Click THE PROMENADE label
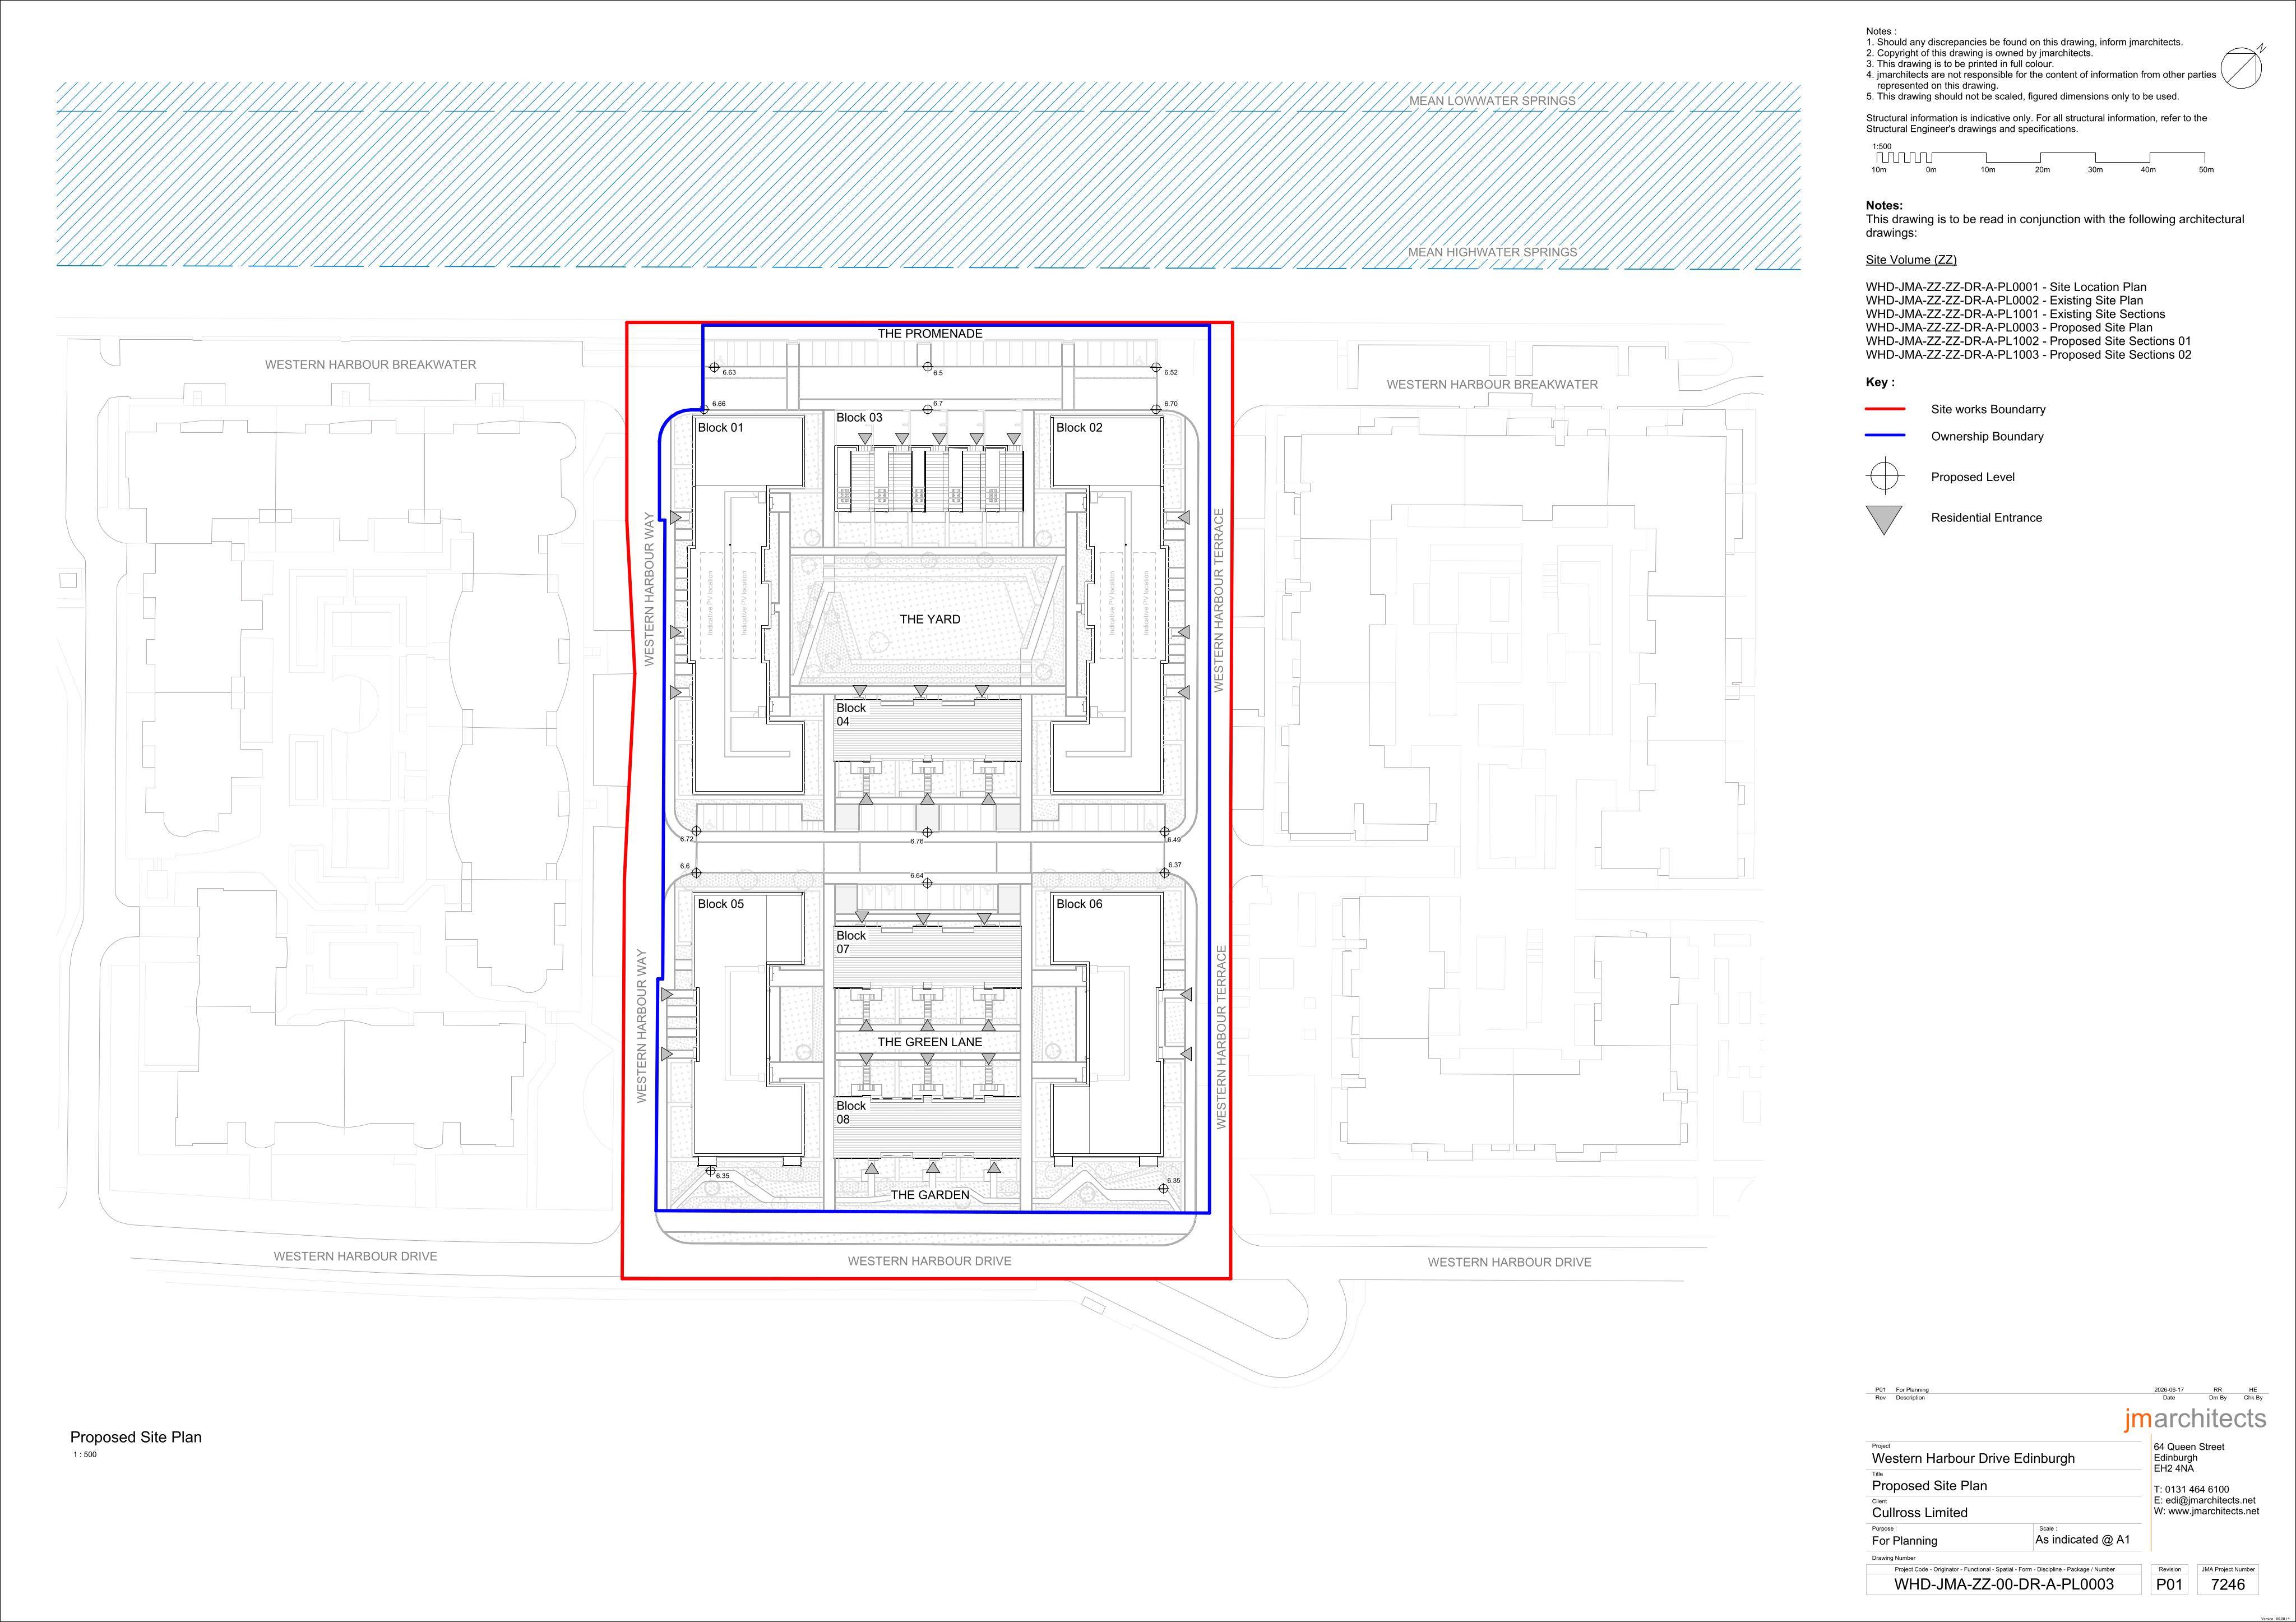Viewport: 2296px width, 1622px height. coord(930,334)
